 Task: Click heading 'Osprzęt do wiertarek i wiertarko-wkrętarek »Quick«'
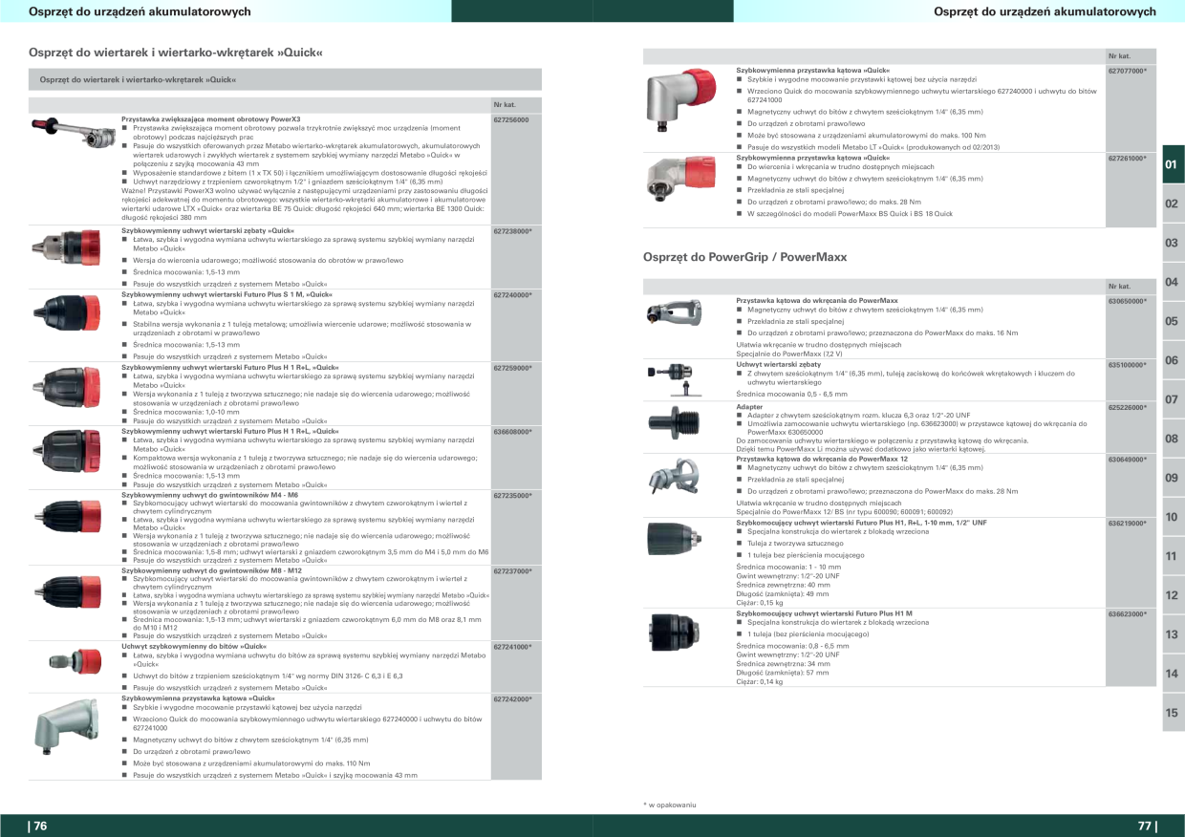[x=176, y=52]
